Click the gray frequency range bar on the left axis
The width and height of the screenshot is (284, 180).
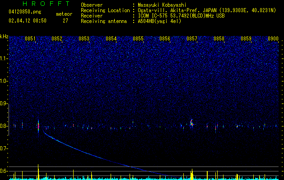(x=9, y=120)
